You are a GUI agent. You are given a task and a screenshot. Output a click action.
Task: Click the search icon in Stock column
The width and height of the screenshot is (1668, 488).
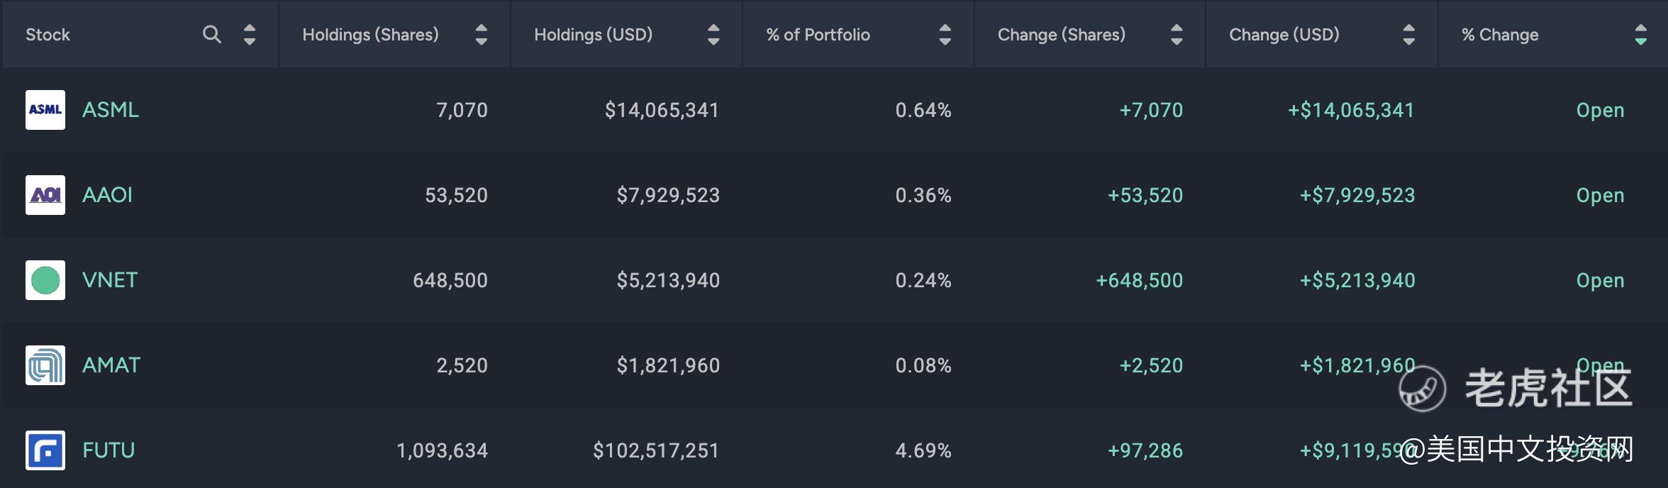[211, 34]
